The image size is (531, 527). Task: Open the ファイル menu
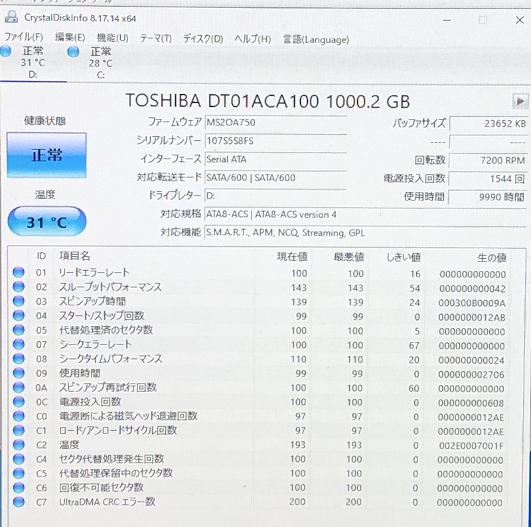click(22, 39)
